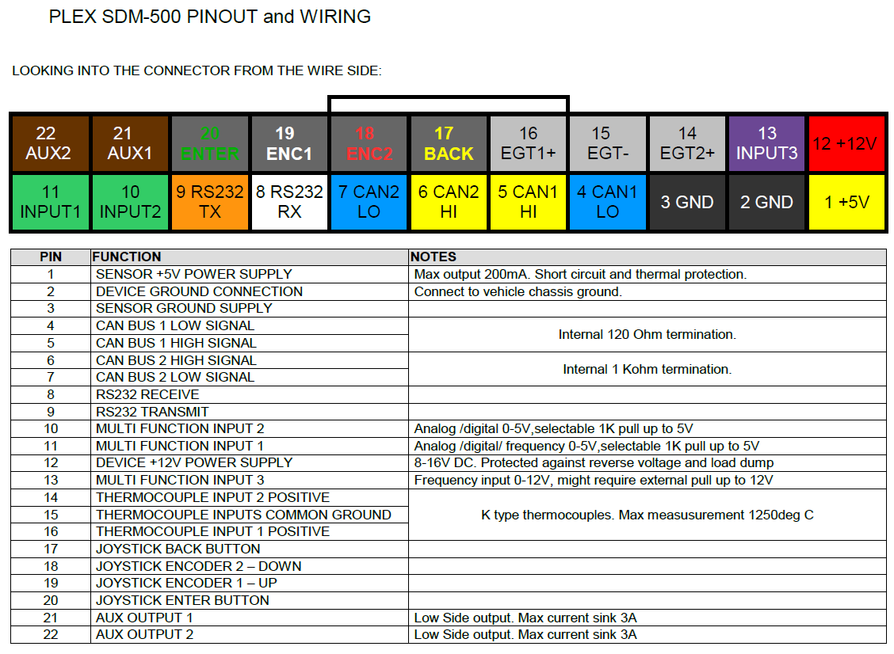Click the yellow '6 CAN2 HI' connector cell
894x654 pixels.
(x=449, y=202)
